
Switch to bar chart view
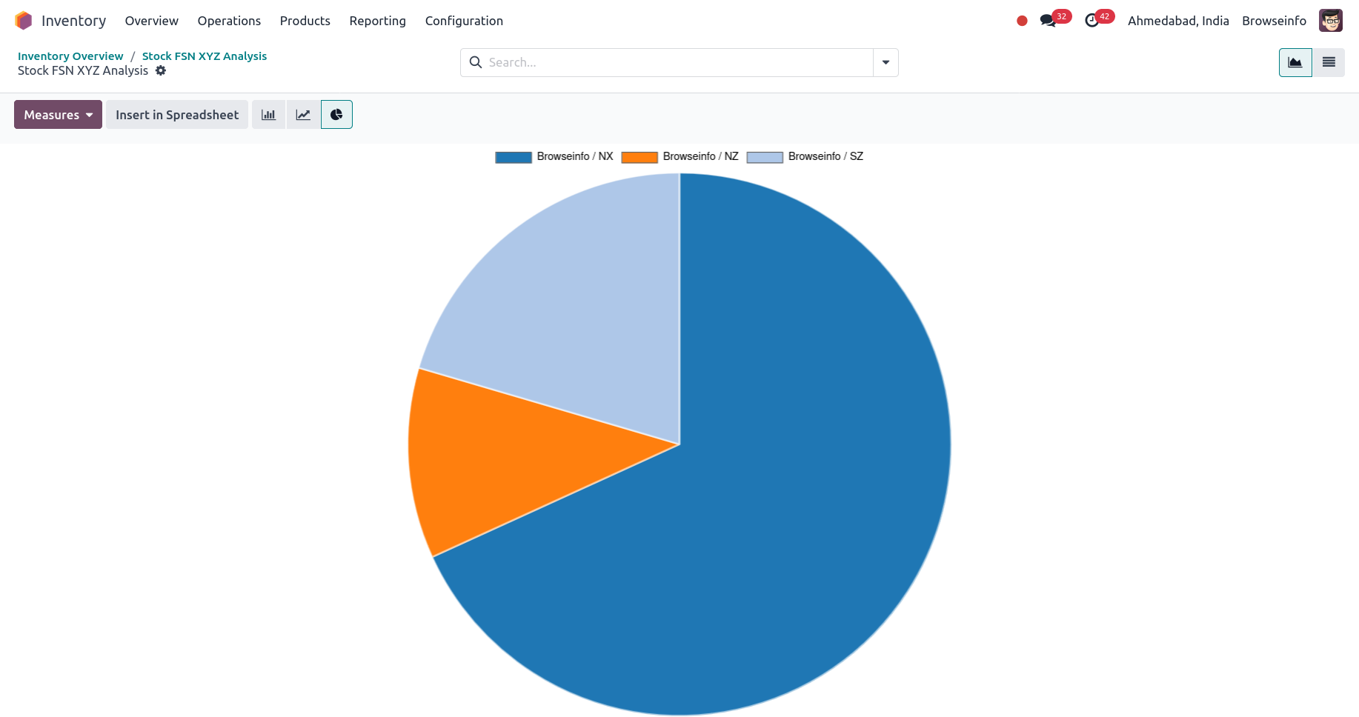(x=268, y=115)
